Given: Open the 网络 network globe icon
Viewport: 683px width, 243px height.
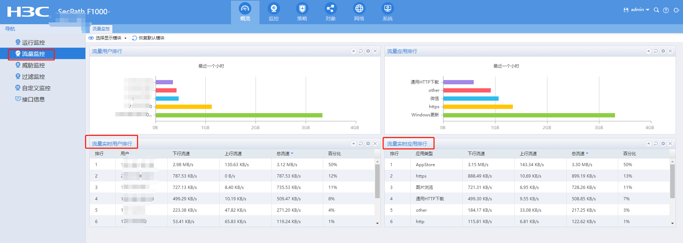Looking at the screenshot, I should (359, 12).
